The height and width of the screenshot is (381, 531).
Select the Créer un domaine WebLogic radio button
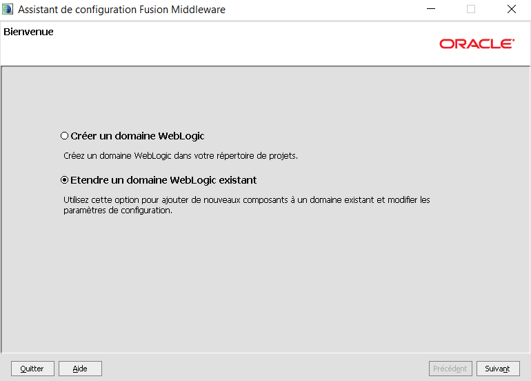(x=65, y=136)
